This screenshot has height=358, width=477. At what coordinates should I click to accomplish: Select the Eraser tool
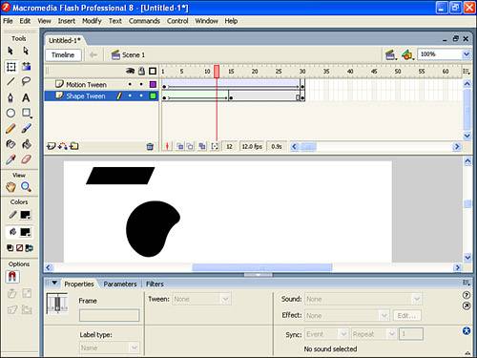(26, 159)
